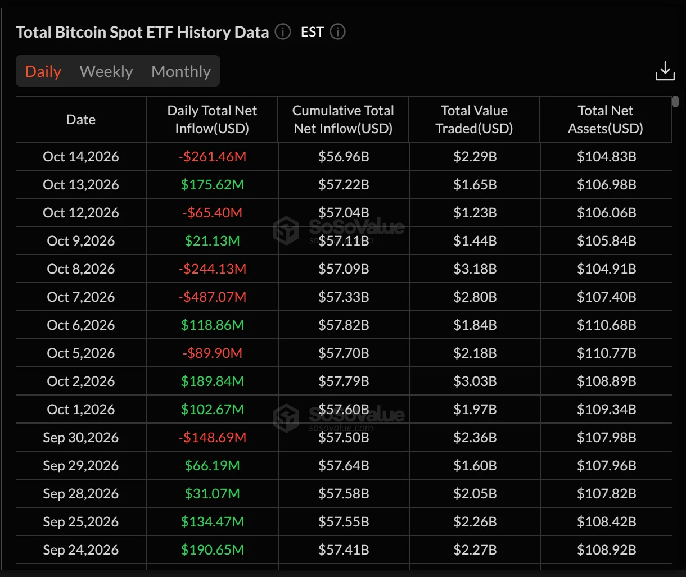Select the Sep 25,2026 date cell
Image resolution: width=686 pixels, height=577 pixels.
(x=81, y=521)
